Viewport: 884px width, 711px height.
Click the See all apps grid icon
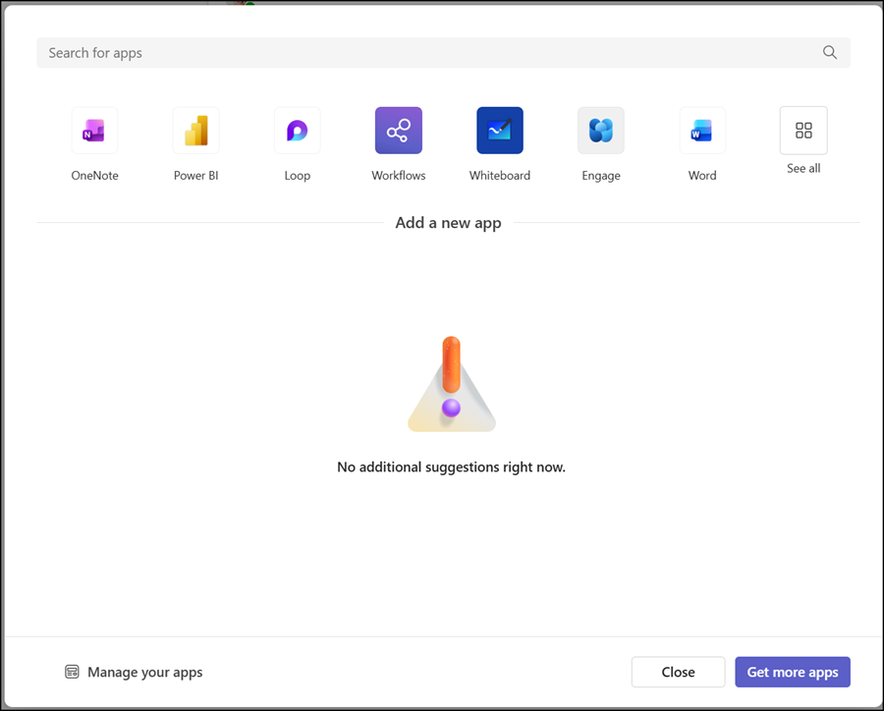[803, 131]
